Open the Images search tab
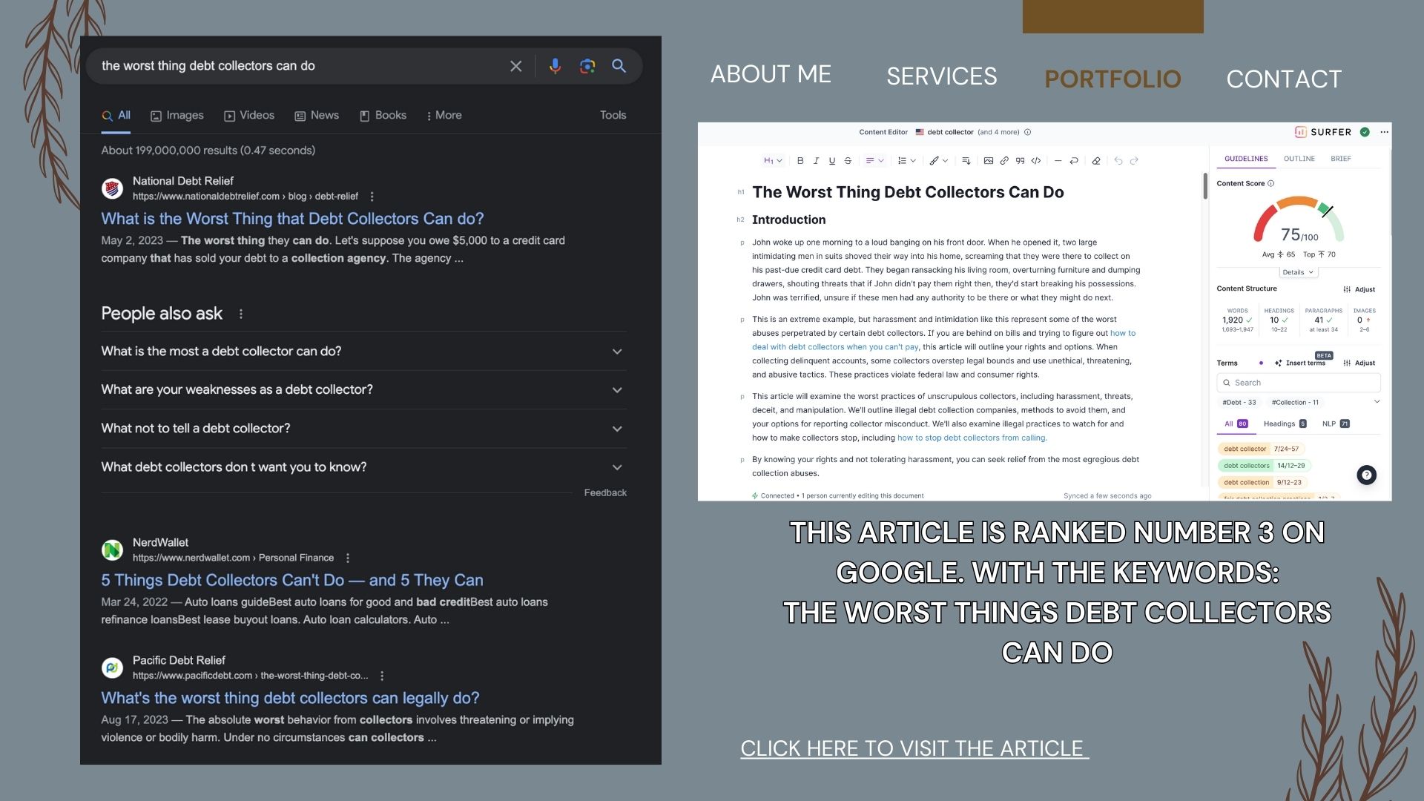This screenshot has width=1424, height=801. click(x=177, y=116)
